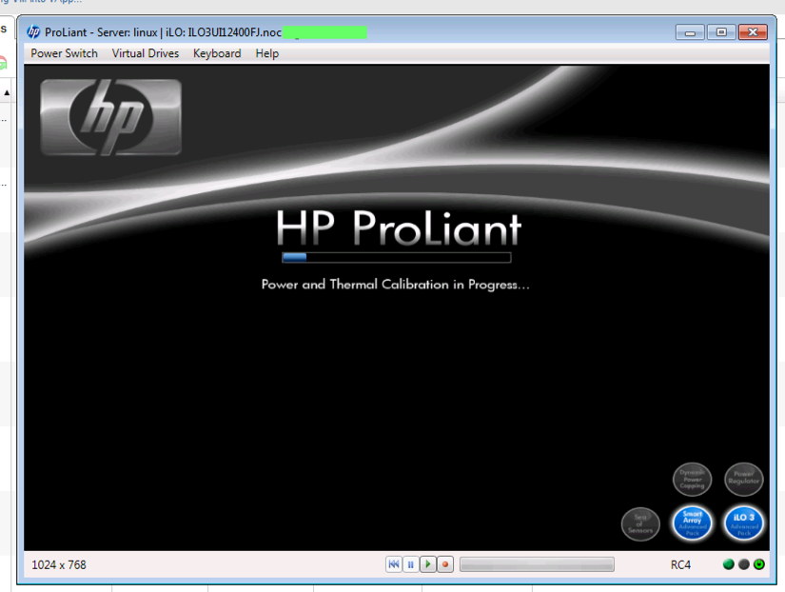Open the Power Switch menu

point(64,53)
